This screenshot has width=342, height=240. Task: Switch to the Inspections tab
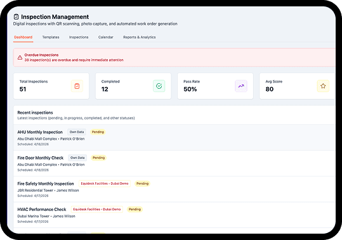point(79,37)
